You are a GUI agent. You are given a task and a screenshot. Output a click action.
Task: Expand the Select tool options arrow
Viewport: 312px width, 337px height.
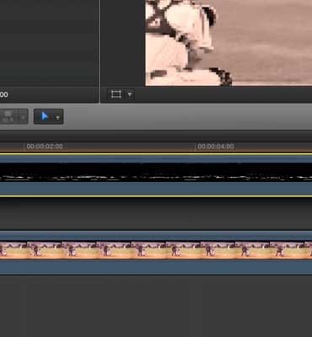(57, 118)
